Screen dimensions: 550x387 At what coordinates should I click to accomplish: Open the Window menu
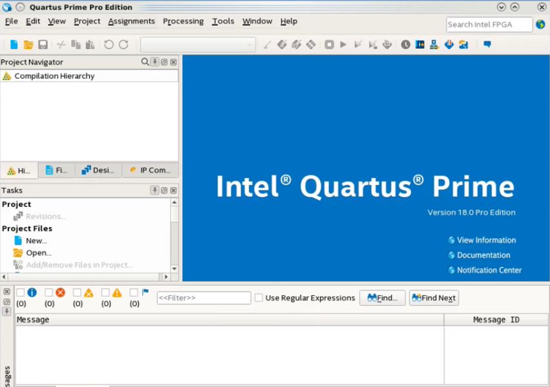pyautogui.click(x=257, y=21)
